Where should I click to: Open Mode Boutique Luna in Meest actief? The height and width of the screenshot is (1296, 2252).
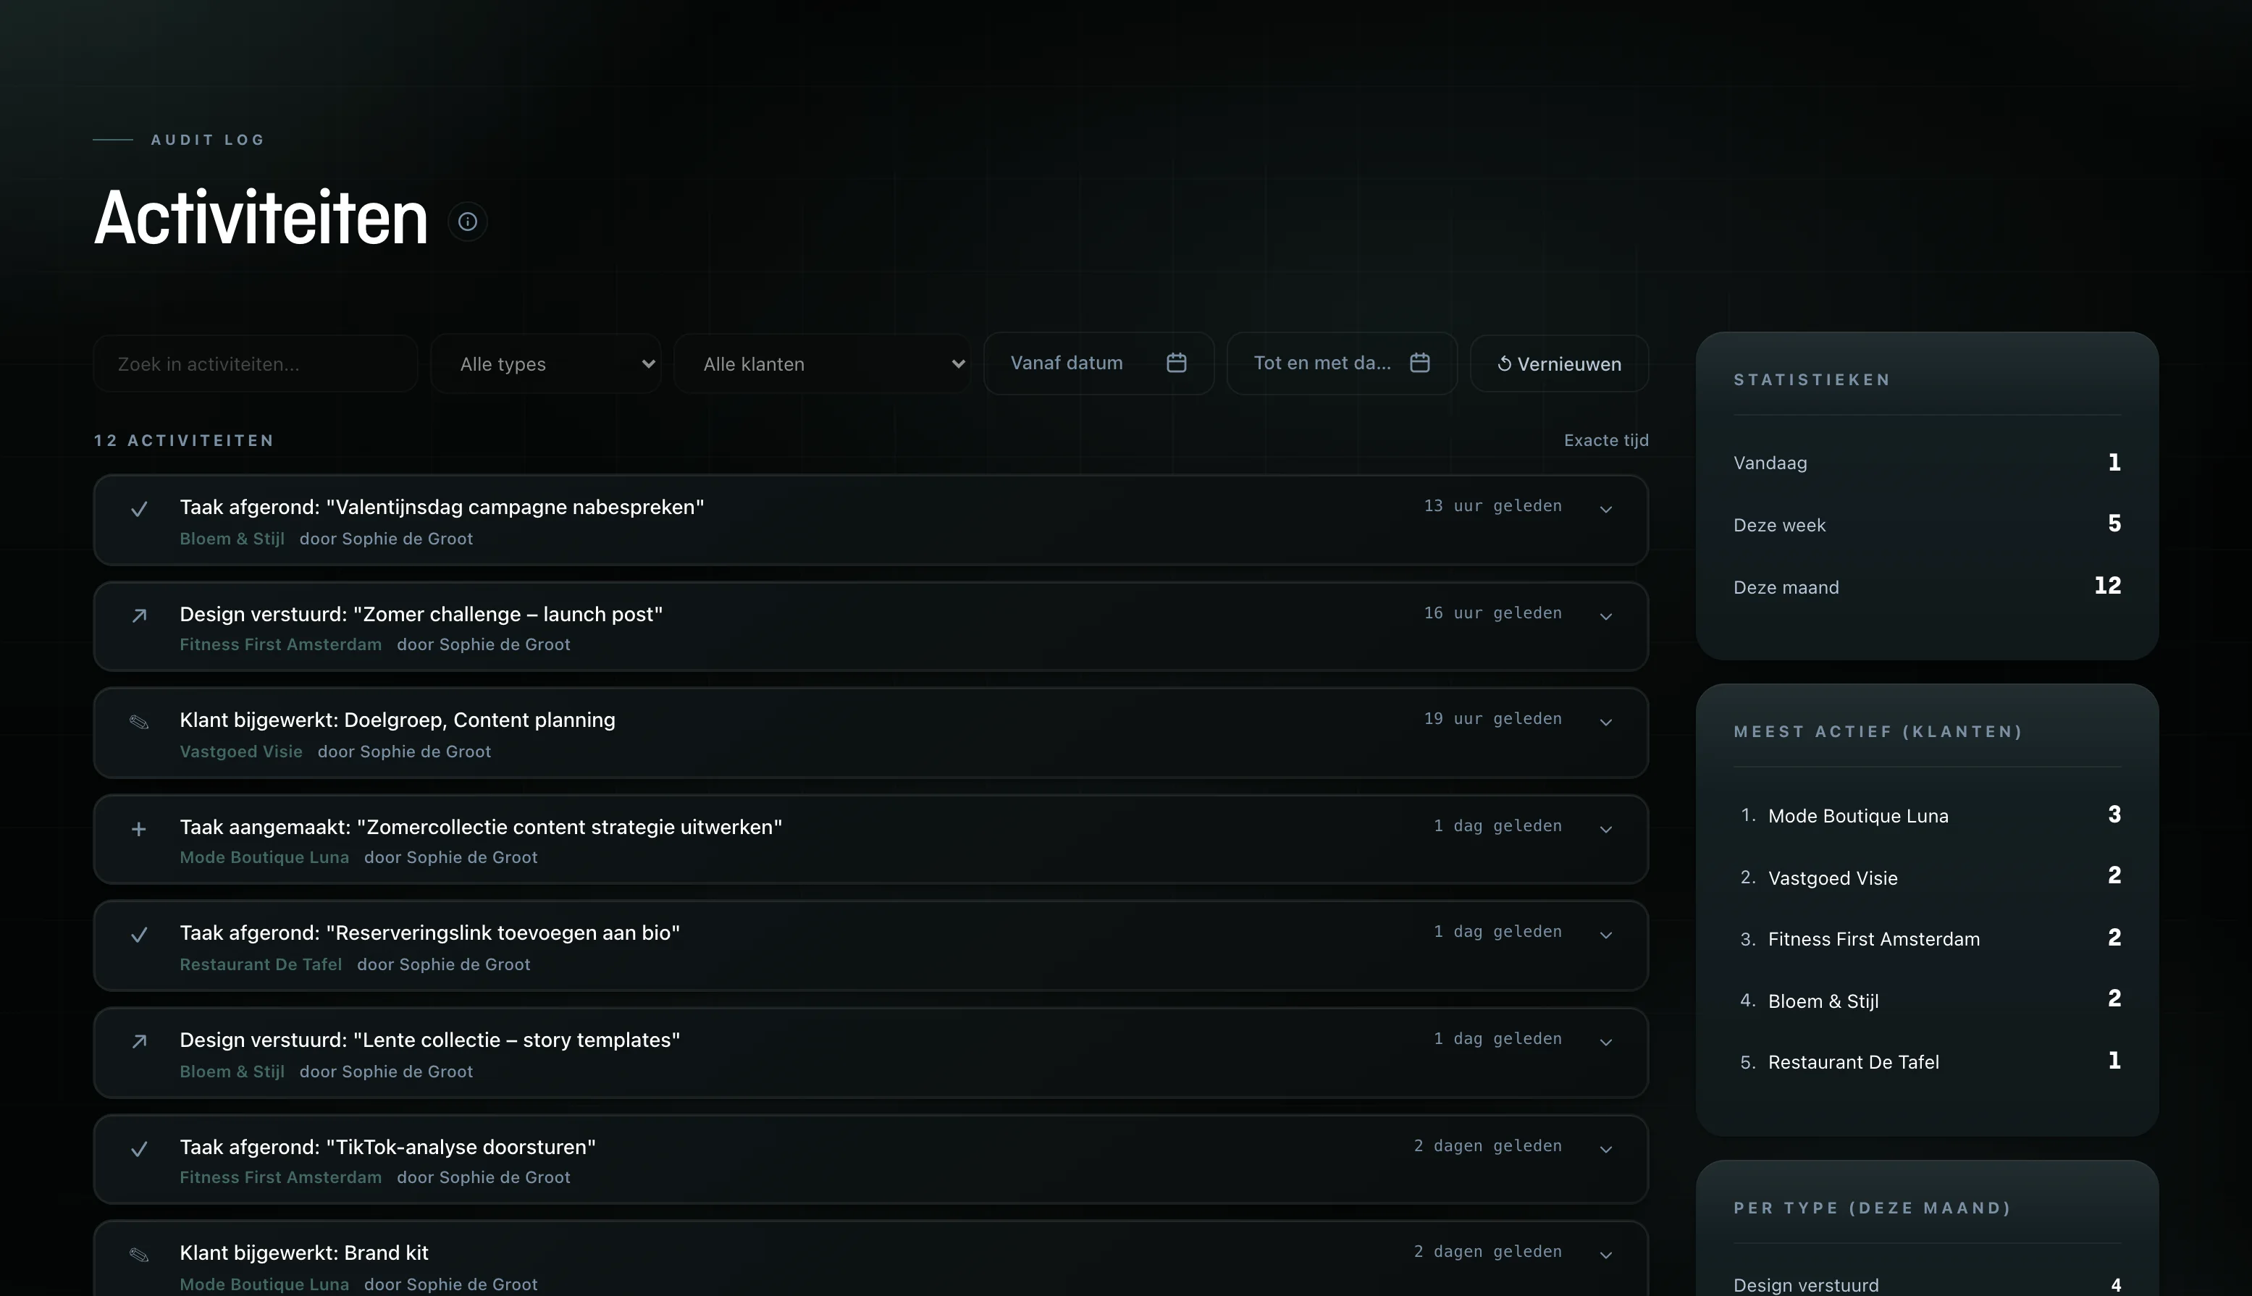1857,815
